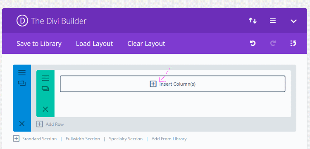Collapse the Divi Builder panel chevron
Viewport: 310px width, 149px height.
coord(293,21)
